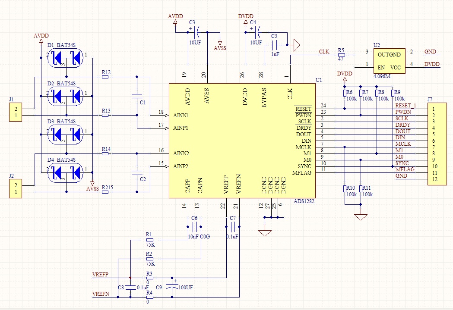Select the 4.096M value text under U2
Screen dimensions: 453x310
point(382,76)
